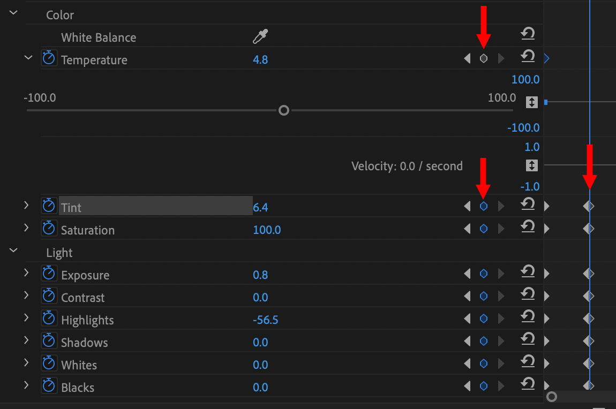Viewport: 616px width, 409px height.
Task: Toggle animation stopwatch for Temperature
Action: click(x=49, y=58)
